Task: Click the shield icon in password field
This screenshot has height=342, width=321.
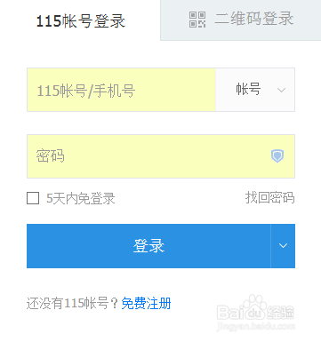Action: pyautogui.click(x=277, y=155)
